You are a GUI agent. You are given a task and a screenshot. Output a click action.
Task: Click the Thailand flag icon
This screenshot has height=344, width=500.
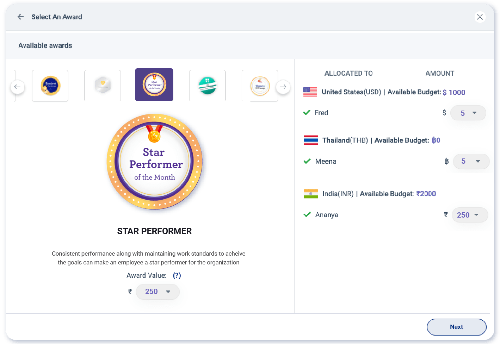click(310, 140)
